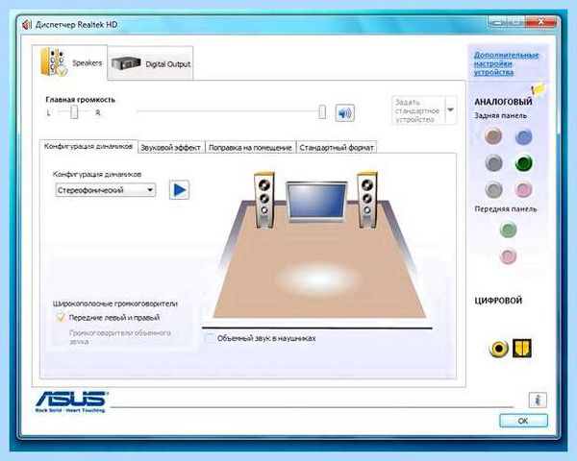Open the Стандартный формат tab
This screenshot has height=461, width=577.
pyautogui.click(x=337, y=147)
